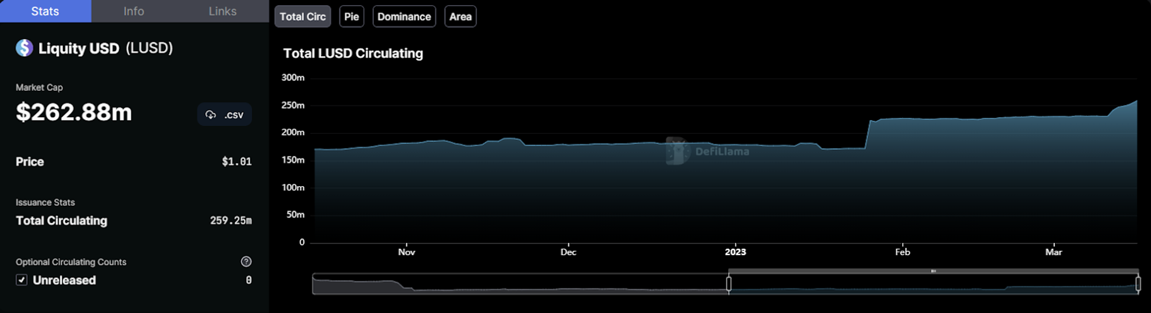The width and height of the screenshot is (1151, 313).
Task: Download data with .csv button
Action: [x=224, y=115]
